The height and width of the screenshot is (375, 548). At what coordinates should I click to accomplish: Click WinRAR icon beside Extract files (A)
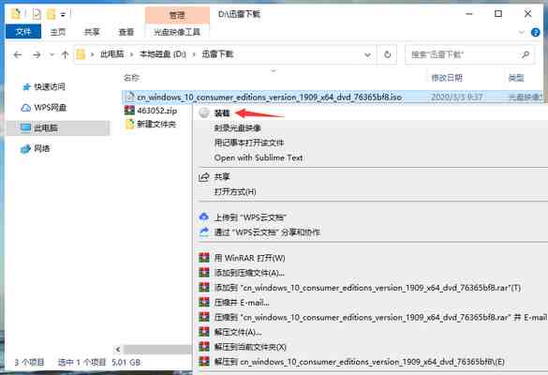pos(204,332)
